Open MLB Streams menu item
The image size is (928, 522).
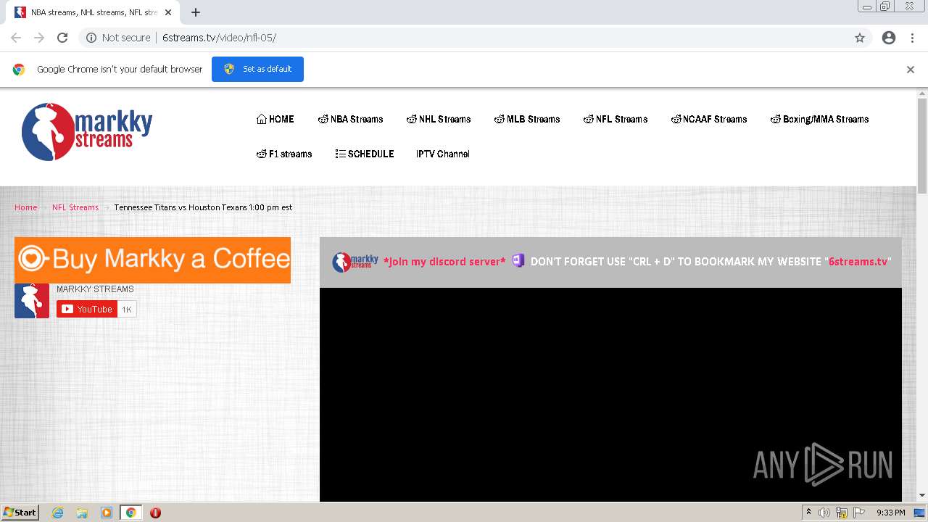point(527,119)
